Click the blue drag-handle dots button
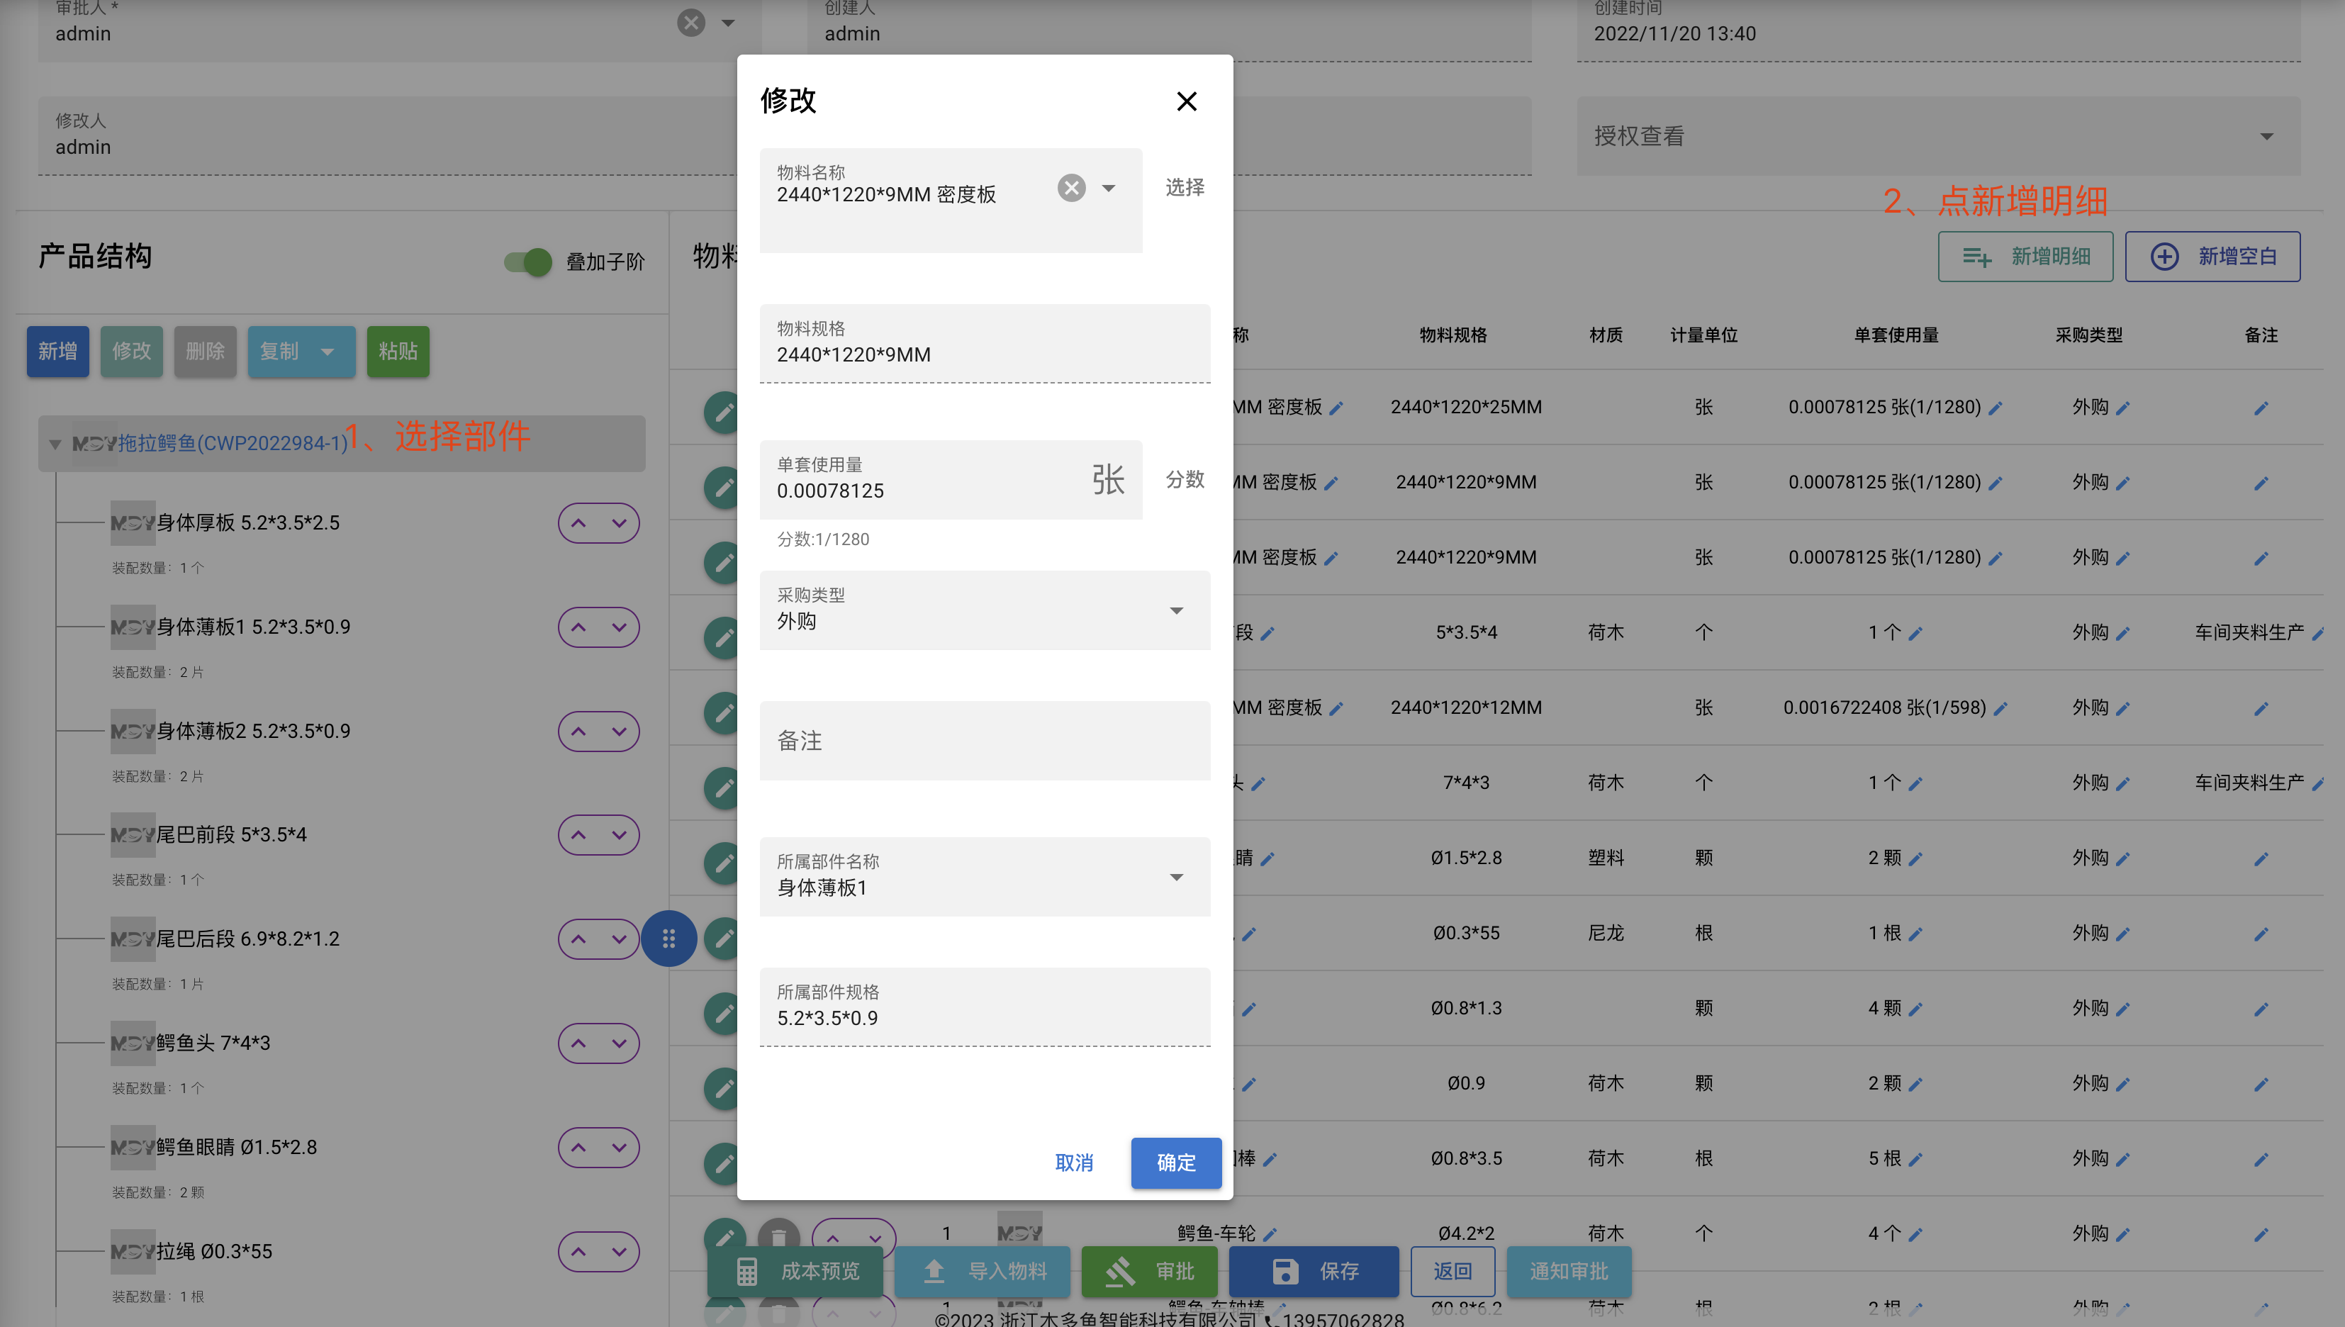Screen dimensions: 2345x1327 pos(668,938)
